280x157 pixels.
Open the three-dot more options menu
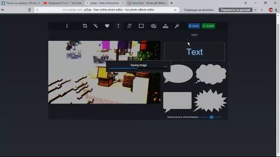coord(67,26)
